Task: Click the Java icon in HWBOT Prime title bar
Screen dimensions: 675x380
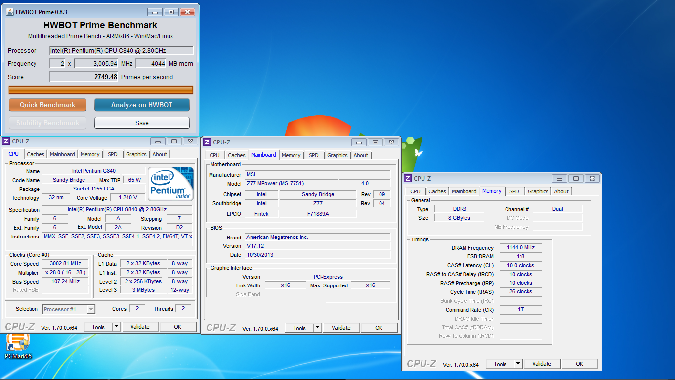Action: (x=10, y=12)
